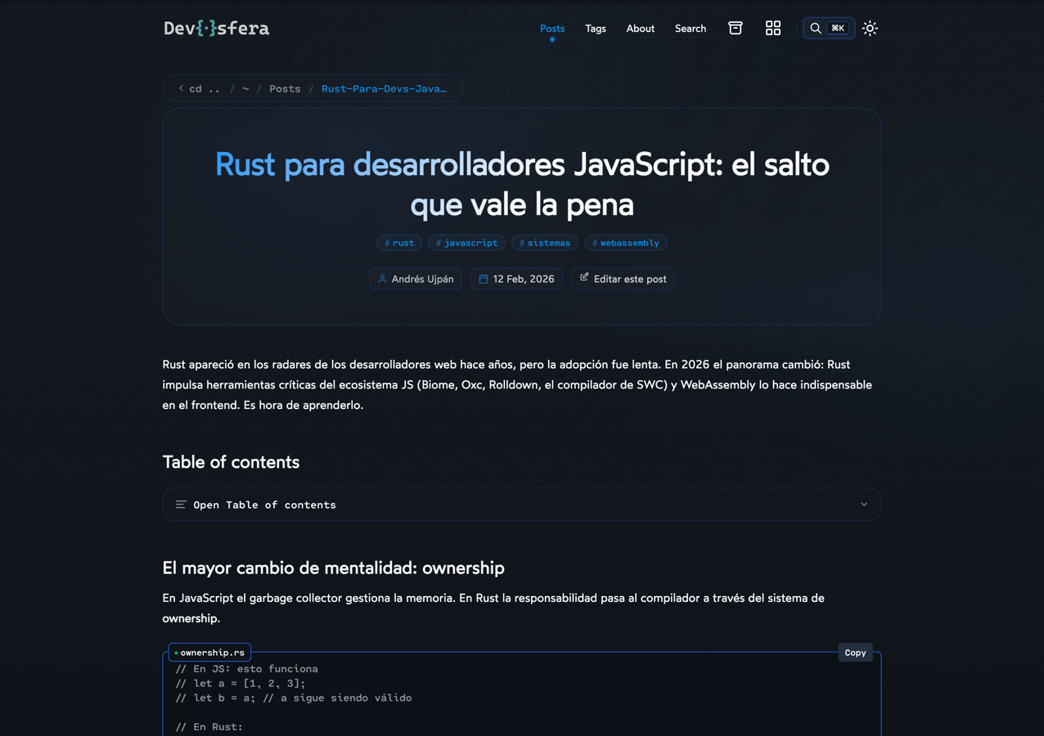This screenshot has height=736, width=1044.
Task: Click the list icon before Open Table of contents
Action: point(181,505)
